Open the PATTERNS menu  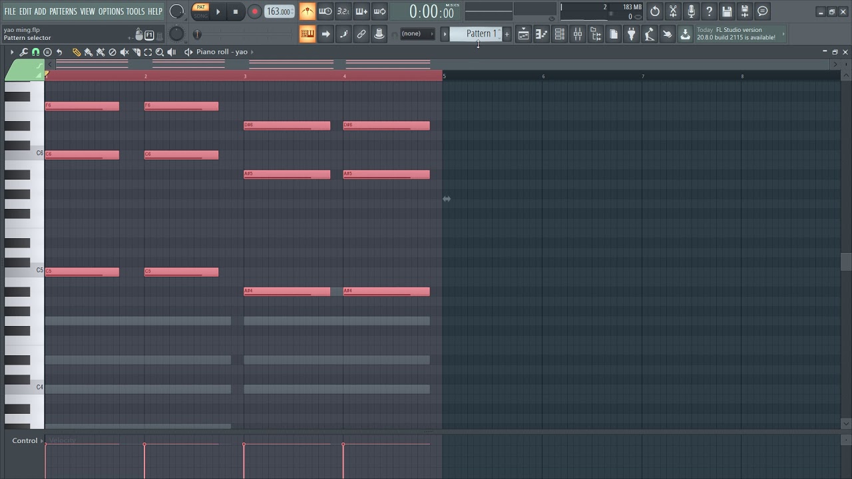pyautogui.click(x=63, y=11)
